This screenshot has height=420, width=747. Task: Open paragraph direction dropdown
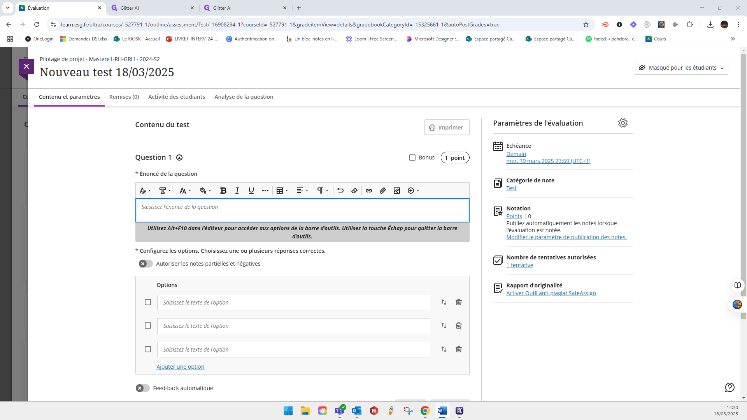click(x=323, y=191)
